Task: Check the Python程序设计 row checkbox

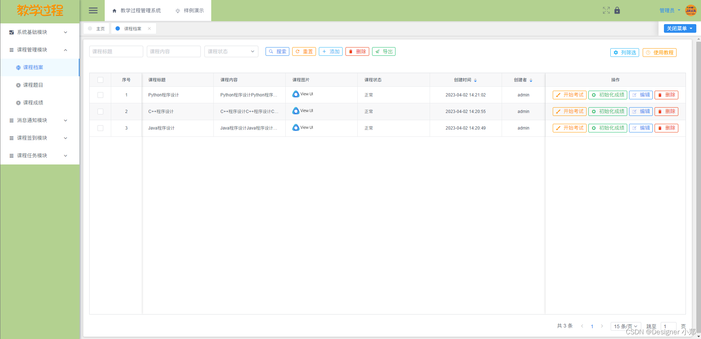Action: click(x=100, y=95)
